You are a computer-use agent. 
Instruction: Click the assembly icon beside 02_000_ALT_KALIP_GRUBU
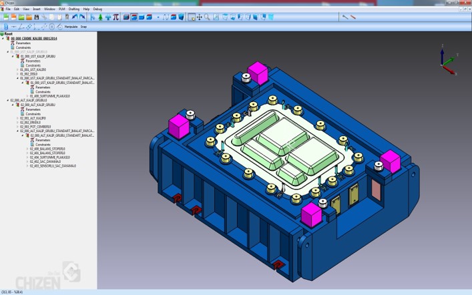(18, 105)
